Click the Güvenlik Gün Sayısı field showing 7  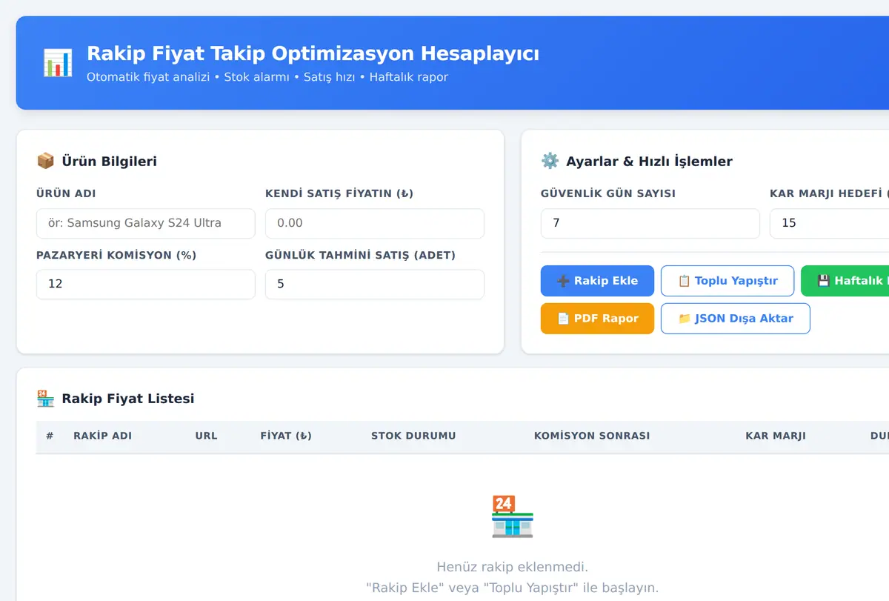tap(650, 223)
